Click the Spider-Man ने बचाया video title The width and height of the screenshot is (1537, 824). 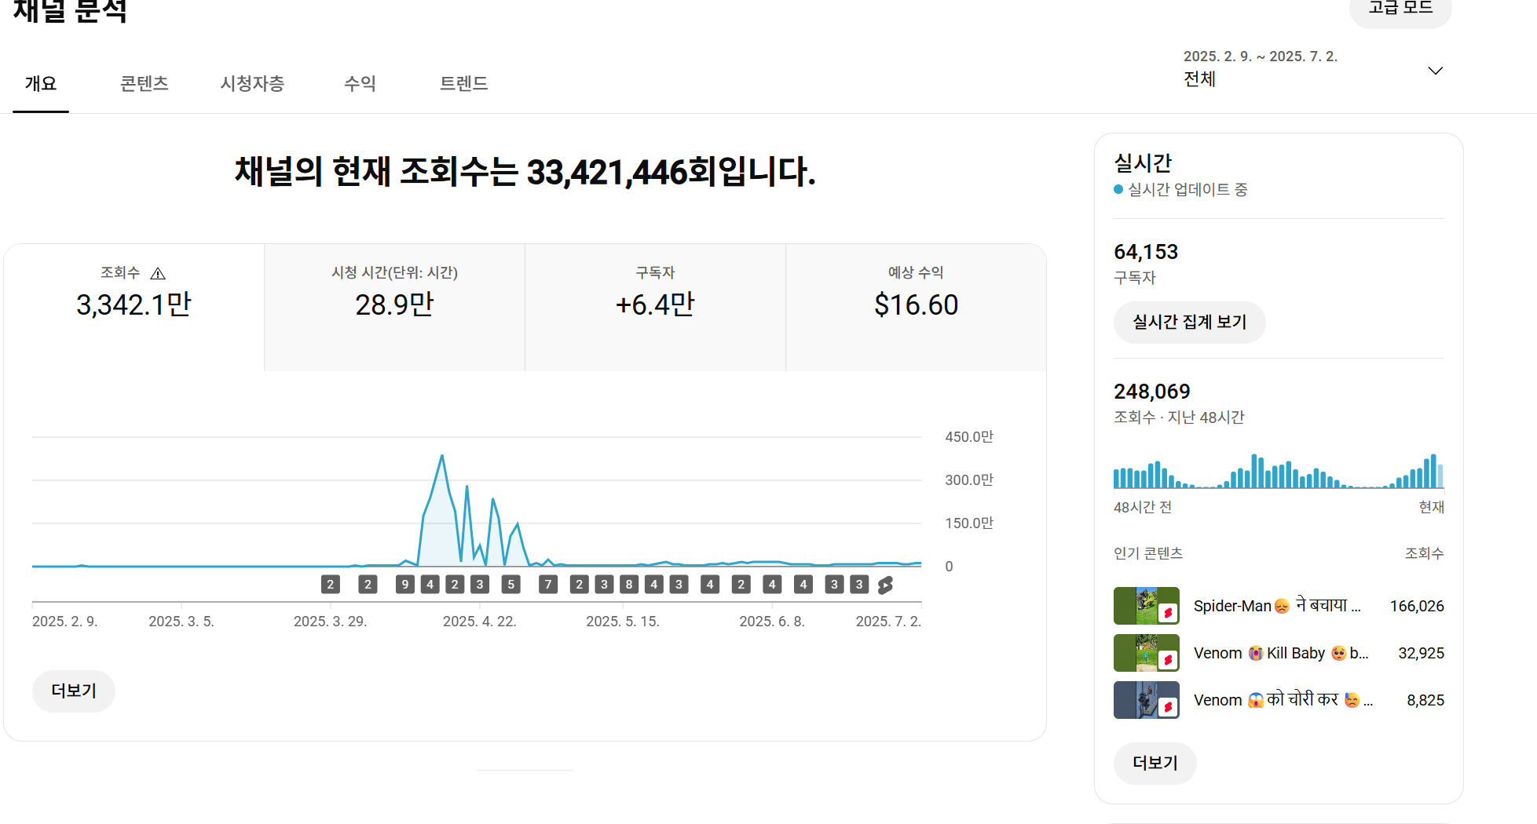coord(1277,606)
